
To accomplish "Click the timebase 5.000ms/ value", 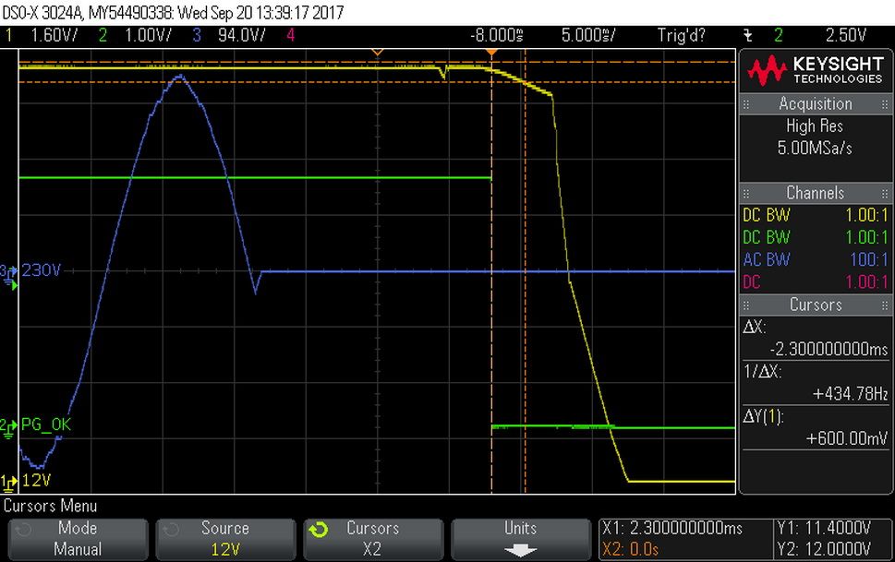I will point(588,35).
